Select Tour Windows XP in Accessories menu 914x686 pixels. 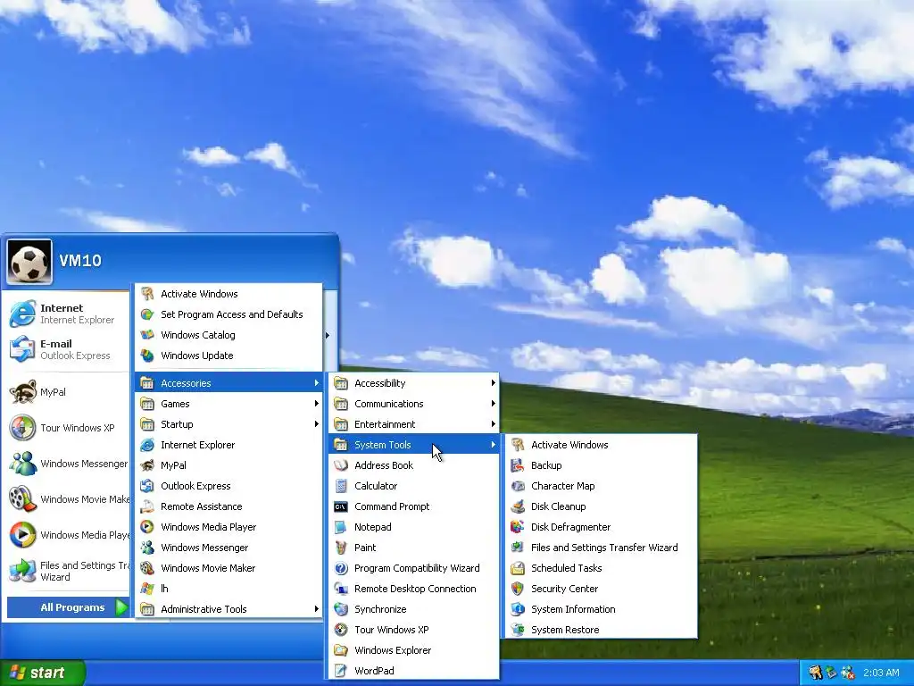pyautogui.click(x=414, y=630)
